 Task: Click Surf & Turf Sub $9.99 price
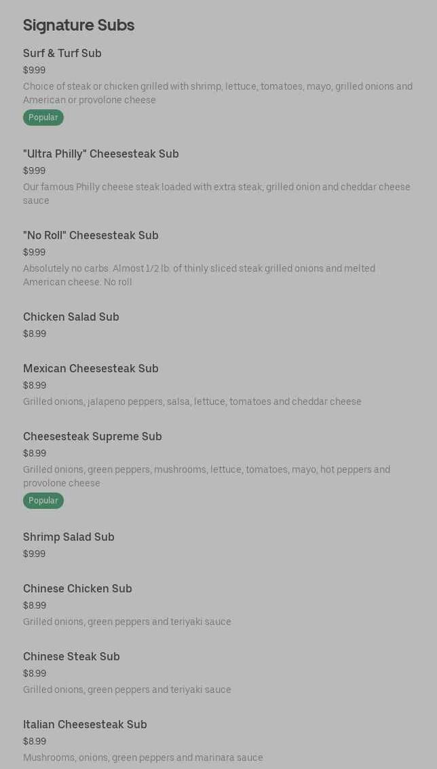[x=34, y=71]
